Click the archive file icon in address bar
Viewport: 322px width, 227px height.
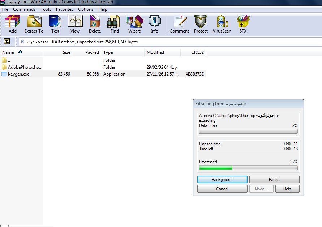click(23, 42)
